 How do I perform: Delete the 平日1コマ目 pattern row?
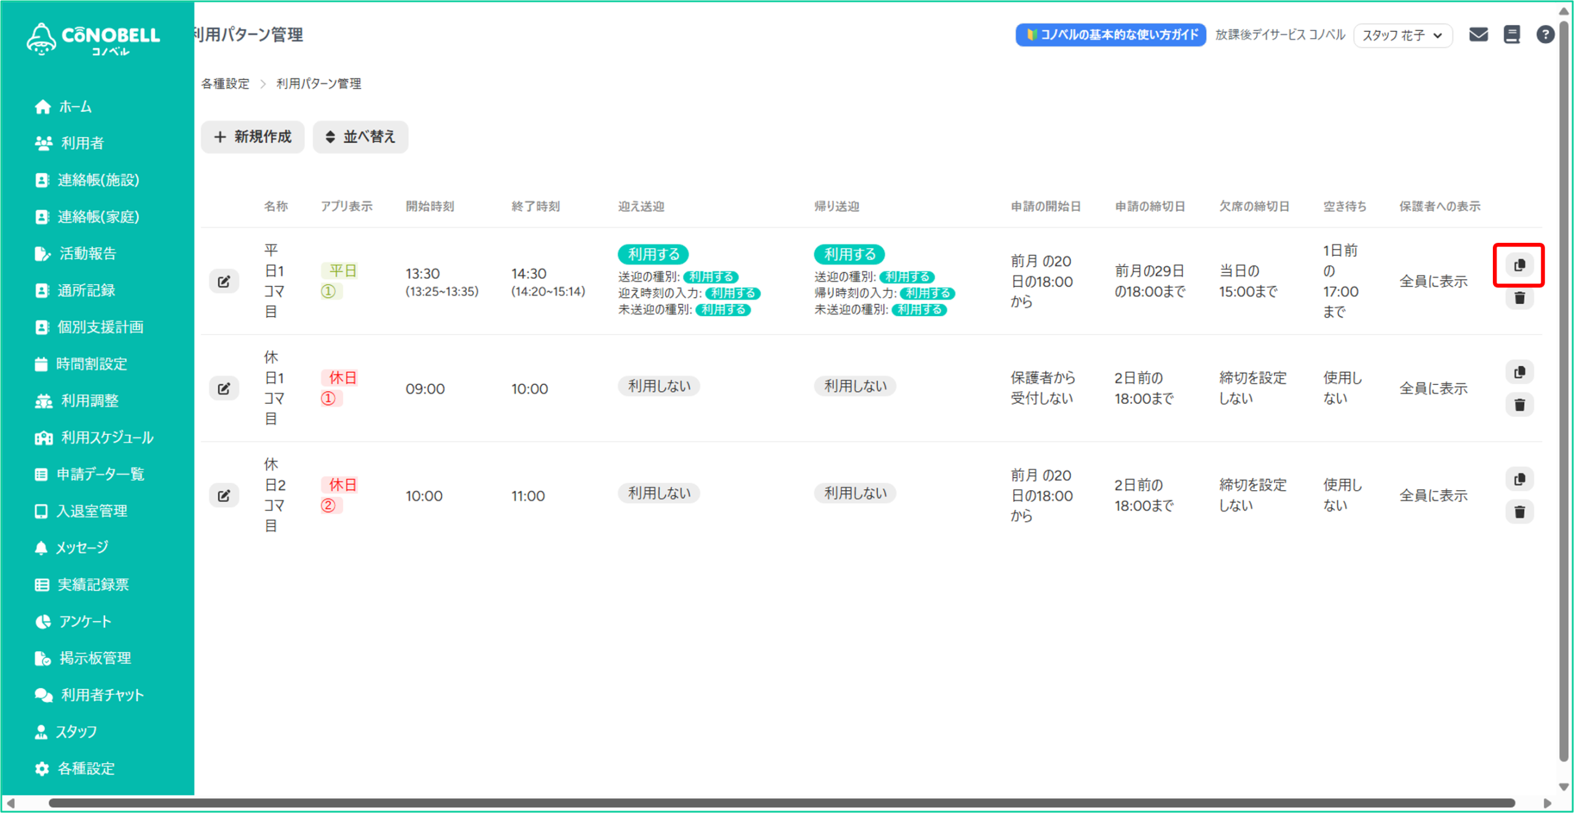coord(1519,298)
